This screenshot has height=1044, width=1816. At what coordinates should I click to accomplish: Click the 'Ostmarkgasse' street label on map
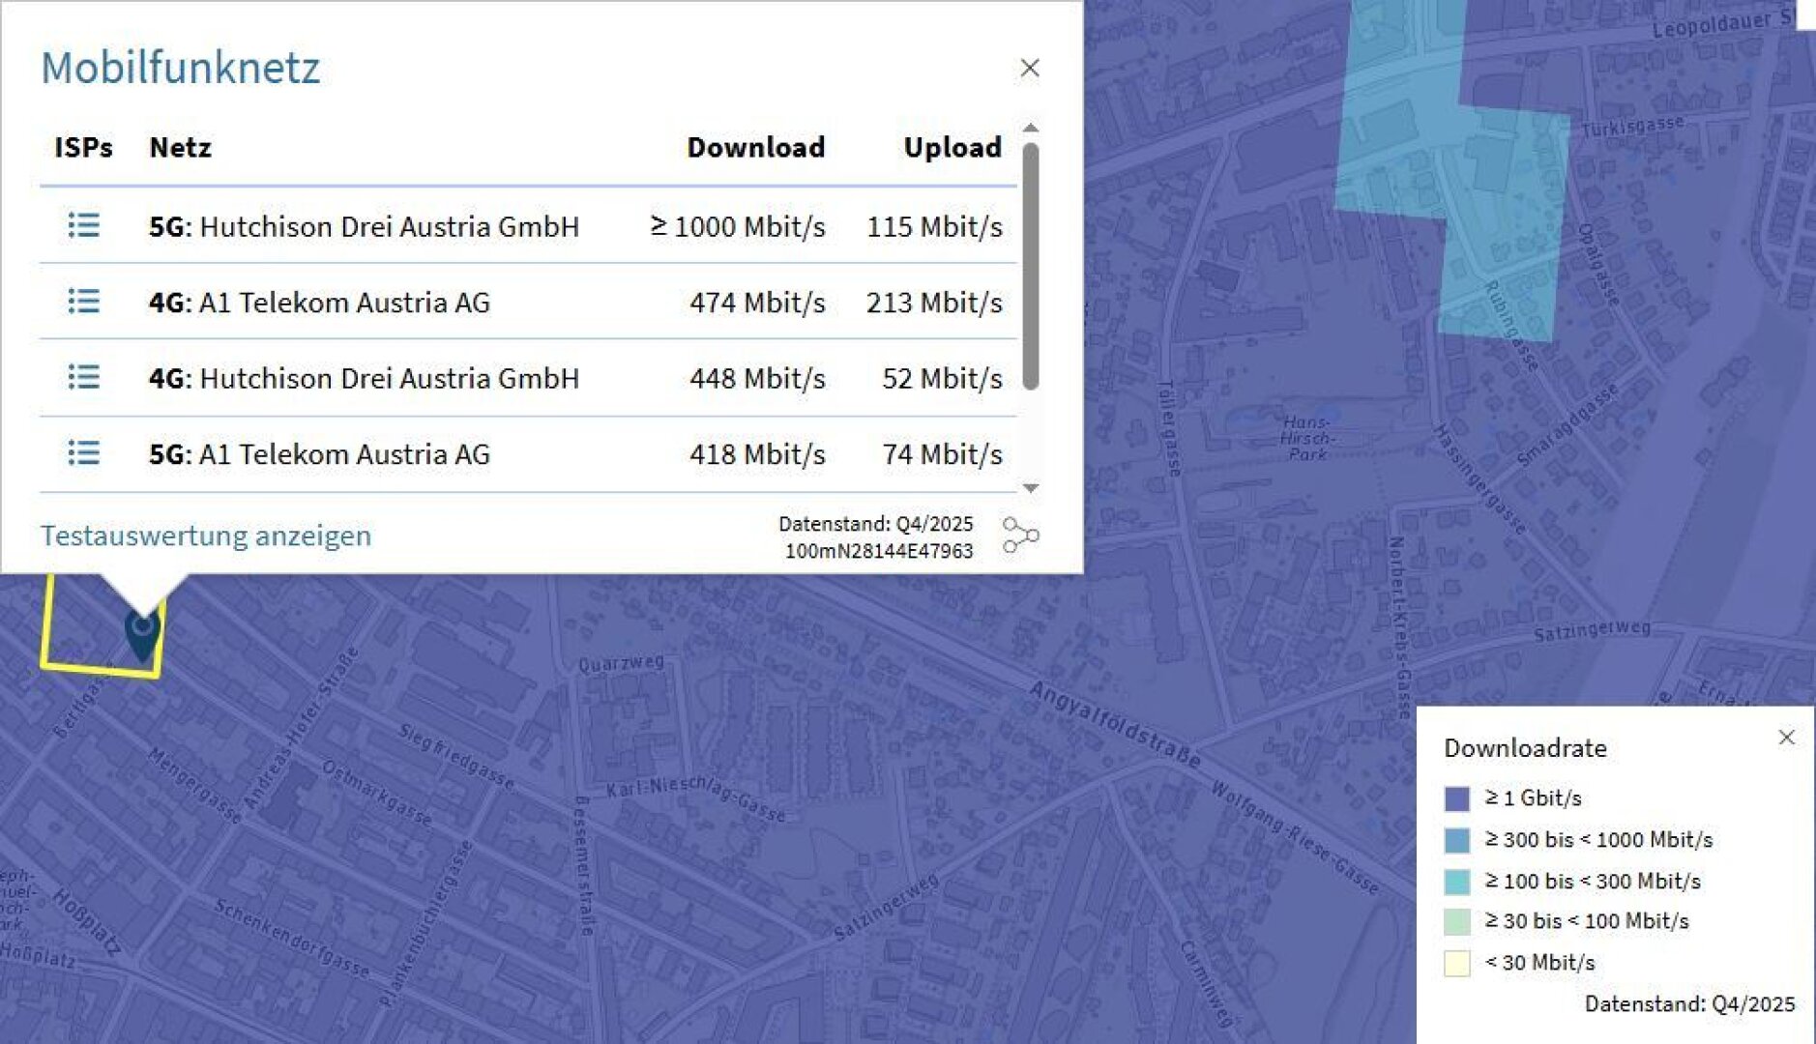376,793
